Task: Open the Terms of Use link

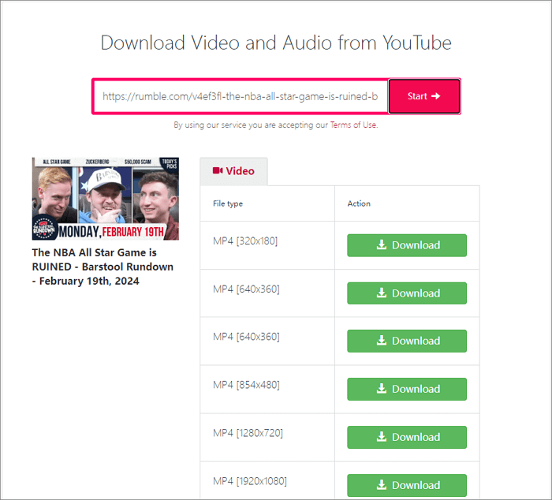Action: (353, 125)
